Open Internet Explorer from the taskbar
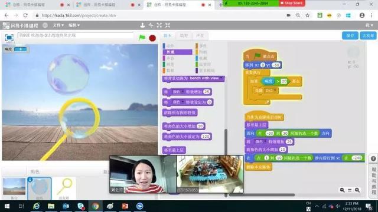The width and height of the screenshot is (378, 212). pyautogui.click(x=36, y=206)
